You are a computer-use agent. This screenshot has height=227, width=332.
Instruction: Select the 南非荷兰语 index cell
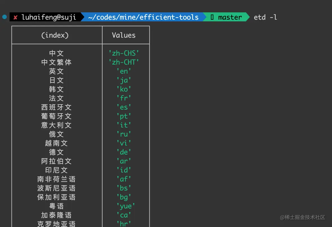(56, 179)
